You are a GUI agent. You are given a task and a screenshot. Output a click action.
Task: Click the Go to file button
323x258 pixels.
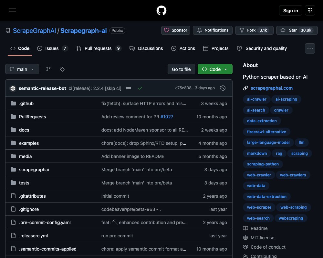(x=181, y=69)
